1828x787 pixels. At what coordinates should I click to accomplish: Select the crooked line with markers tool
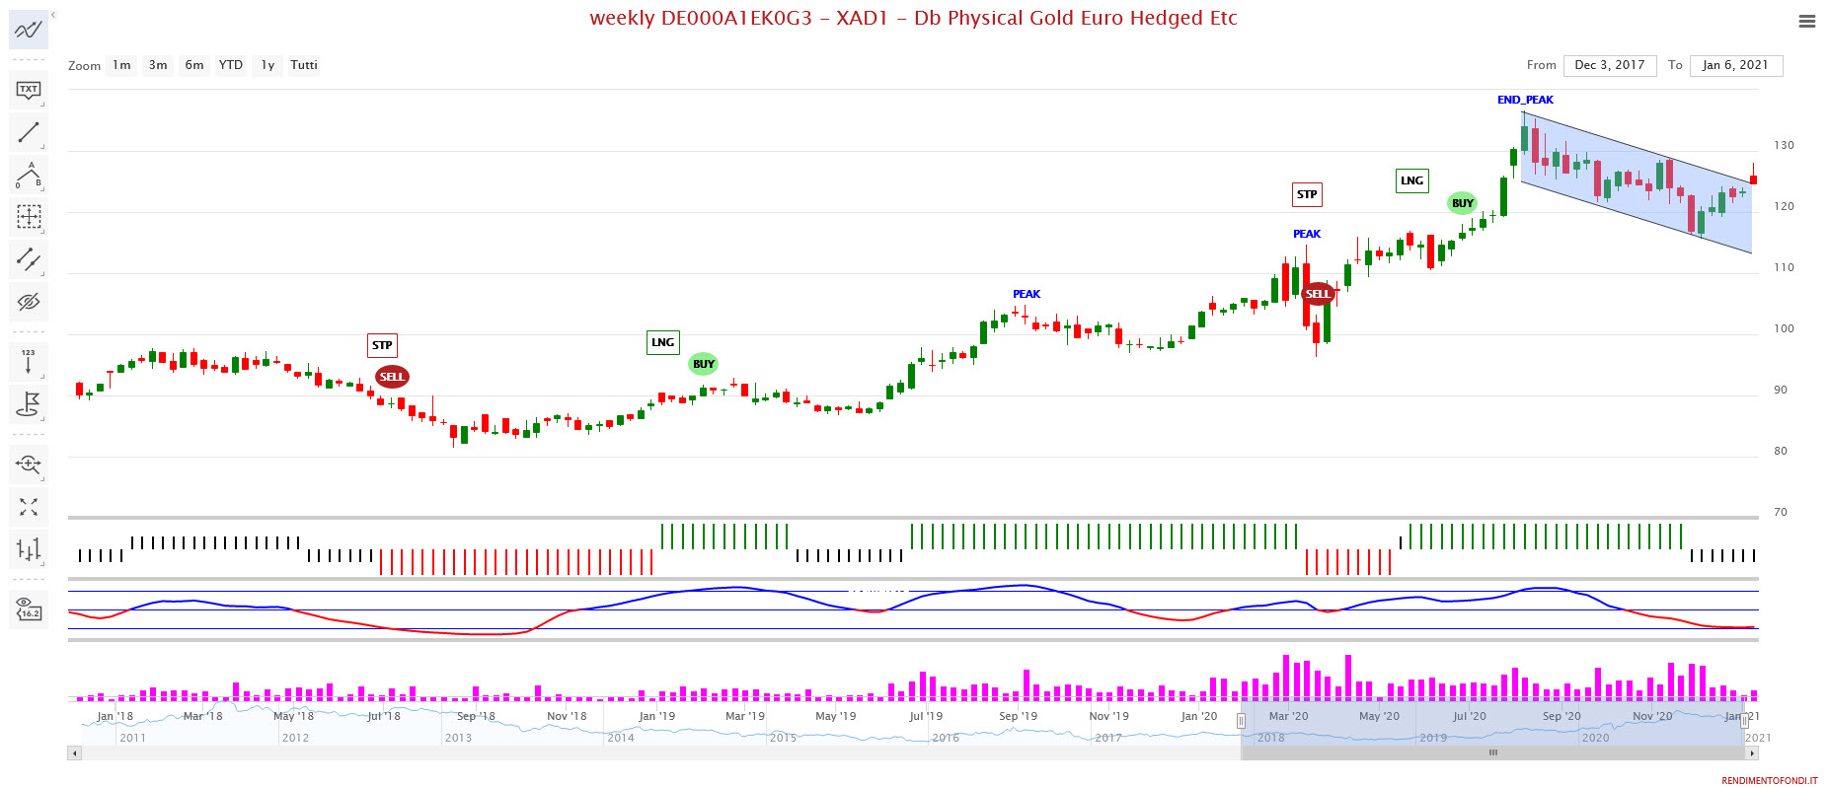coord(28,259)
